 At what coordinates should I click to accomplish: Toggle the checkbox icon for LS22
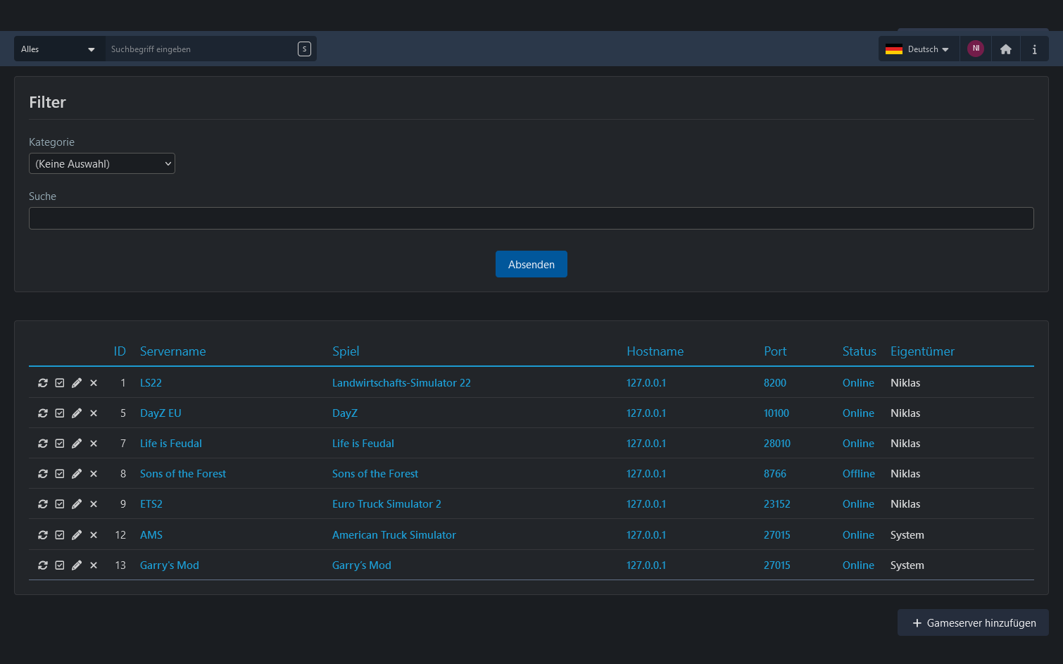[60, 383]
